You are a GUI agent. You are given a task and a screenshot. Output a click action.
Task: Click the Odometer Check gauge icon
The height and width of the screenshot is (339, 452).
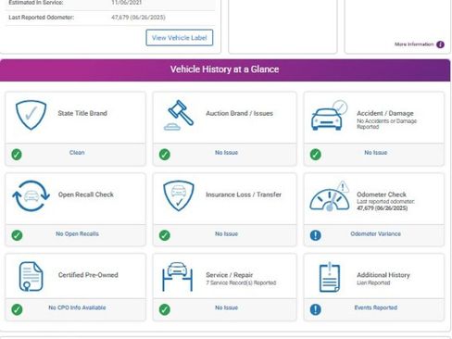coord(330,195)
